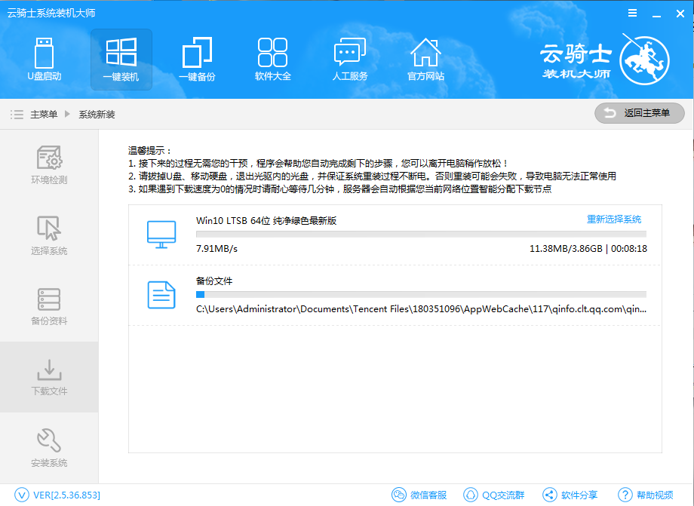Screen dimensions: 694x506
Task: Select the 选择系统 step
Action: [x=49, y=235]
